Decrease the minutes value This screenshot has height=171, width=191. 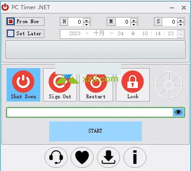[134, 24]
